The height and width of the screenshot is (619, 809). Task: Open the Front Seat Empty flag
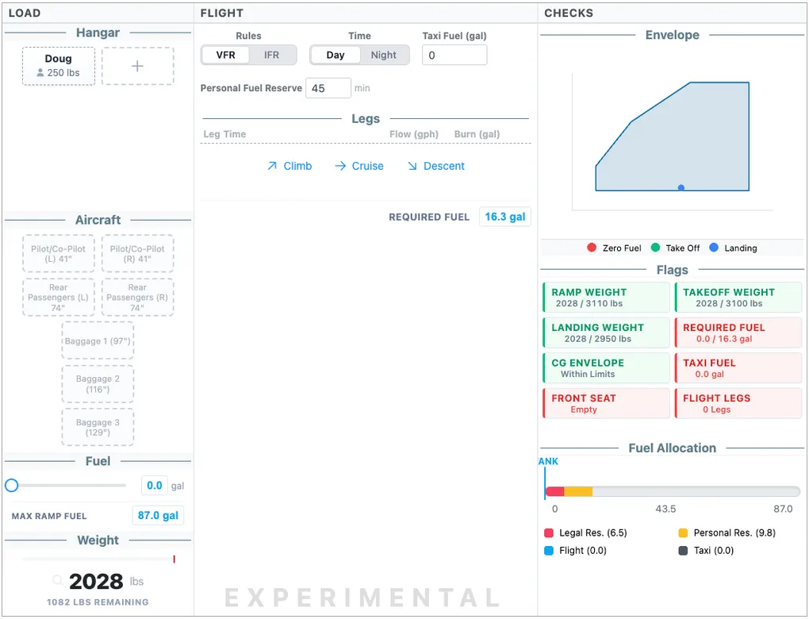[606, 403]
